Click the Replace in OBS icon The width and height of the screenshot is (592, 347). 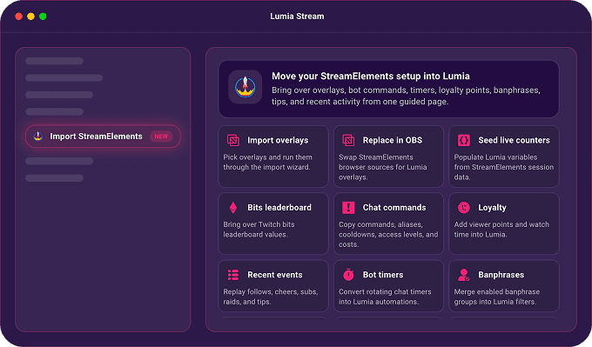348,140
